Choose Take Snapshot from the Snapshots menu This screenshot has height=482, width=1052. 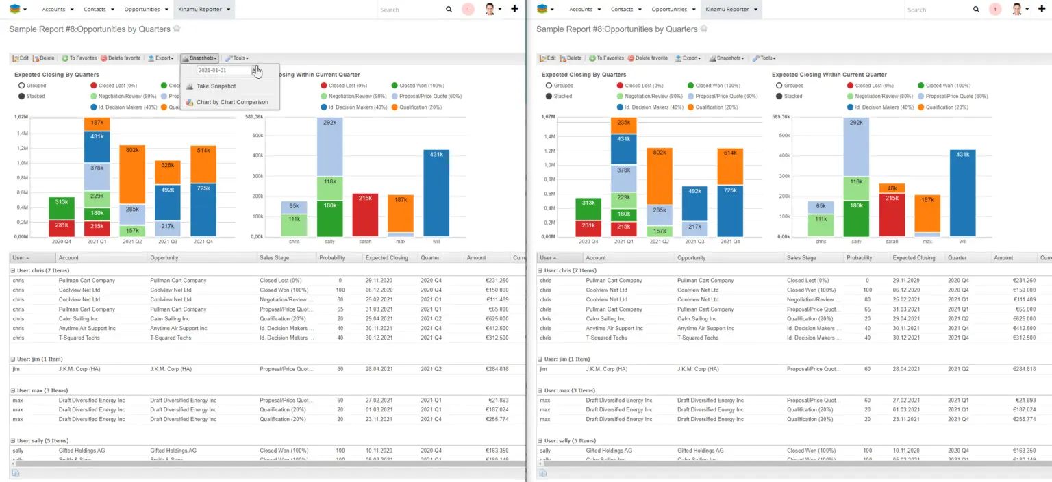click(x=216, y=86)
